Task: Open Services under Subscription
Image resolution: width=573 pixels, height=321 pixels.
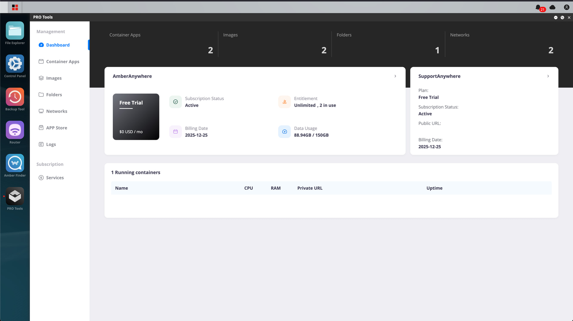Action: point(51,178)
